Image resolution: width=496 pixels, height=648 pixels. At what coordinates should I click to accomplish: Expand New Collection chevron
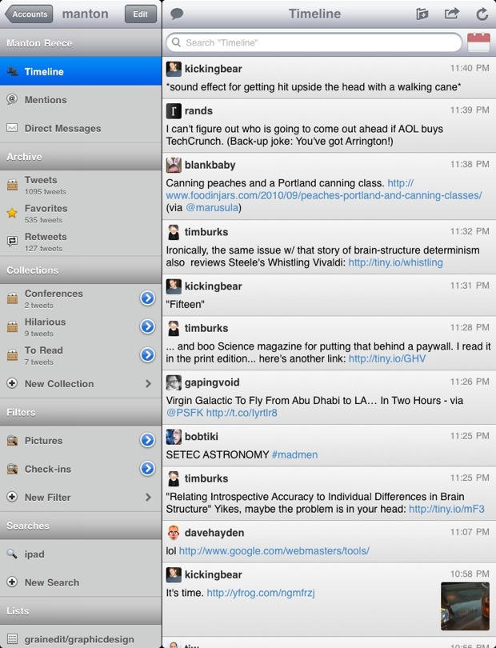(148, 383)
